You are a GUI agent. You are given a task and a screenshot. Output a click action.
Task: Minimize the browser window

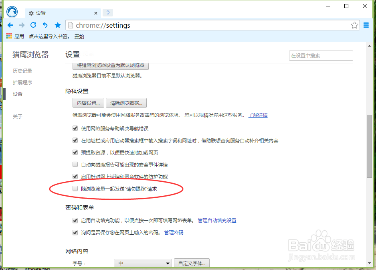point(328,6)
